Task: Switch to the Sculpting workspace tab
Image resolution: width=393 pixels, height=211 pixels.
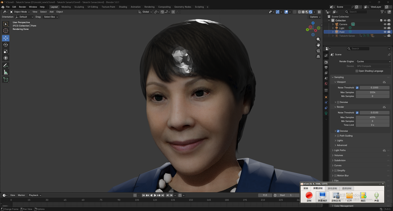Action: (79, 7)
